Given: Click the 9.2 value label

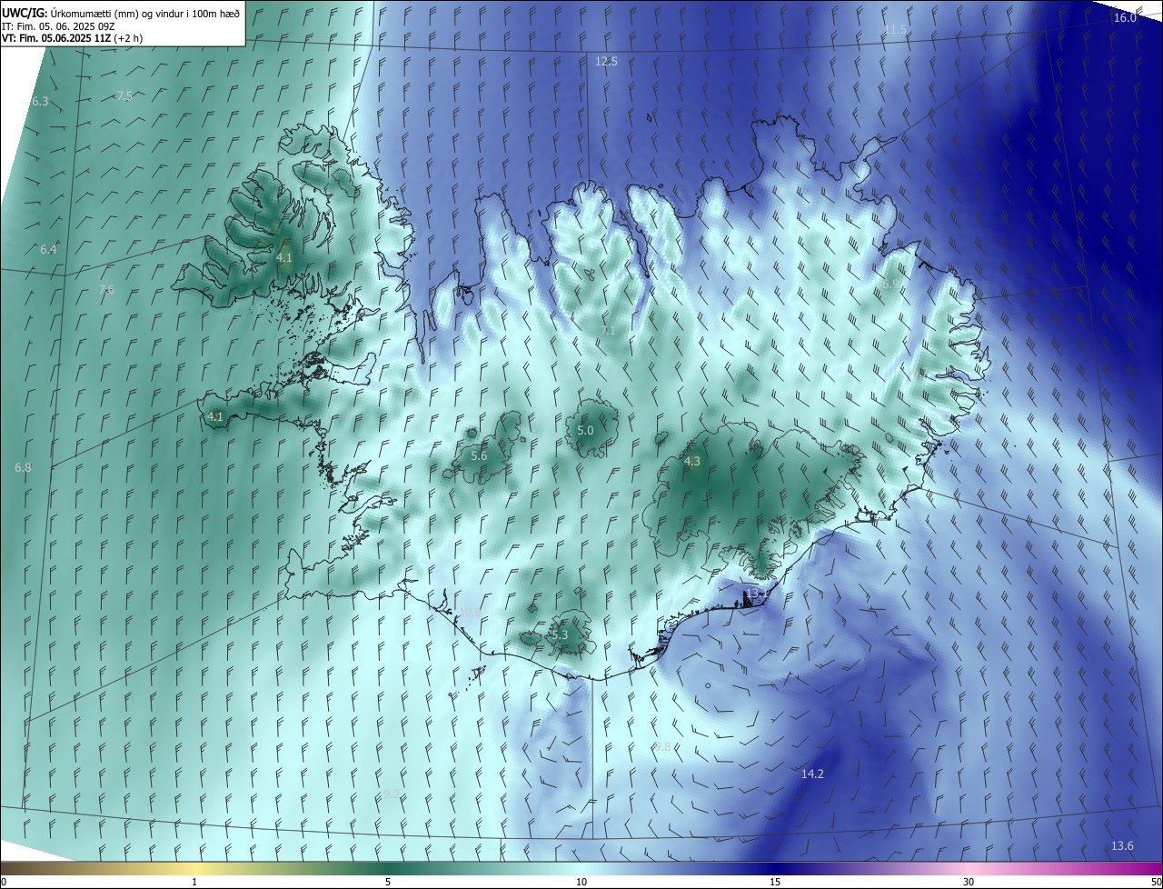Looking at the screenshot, I should (x=392, y=794).
